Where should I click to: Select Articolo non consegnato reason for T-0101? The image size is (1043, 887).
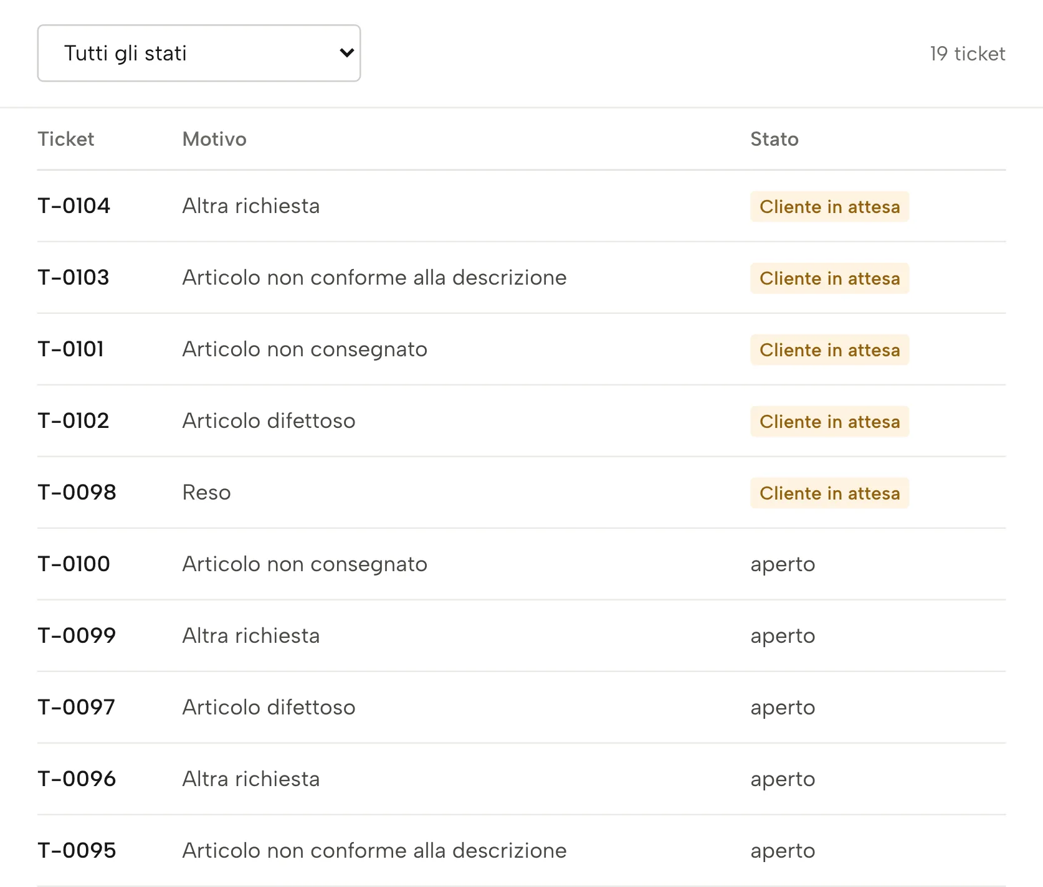click(305, 349)
